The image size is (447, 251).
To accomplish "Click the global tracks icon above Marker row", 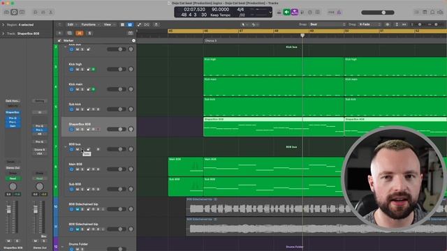I will pos(131,33).
